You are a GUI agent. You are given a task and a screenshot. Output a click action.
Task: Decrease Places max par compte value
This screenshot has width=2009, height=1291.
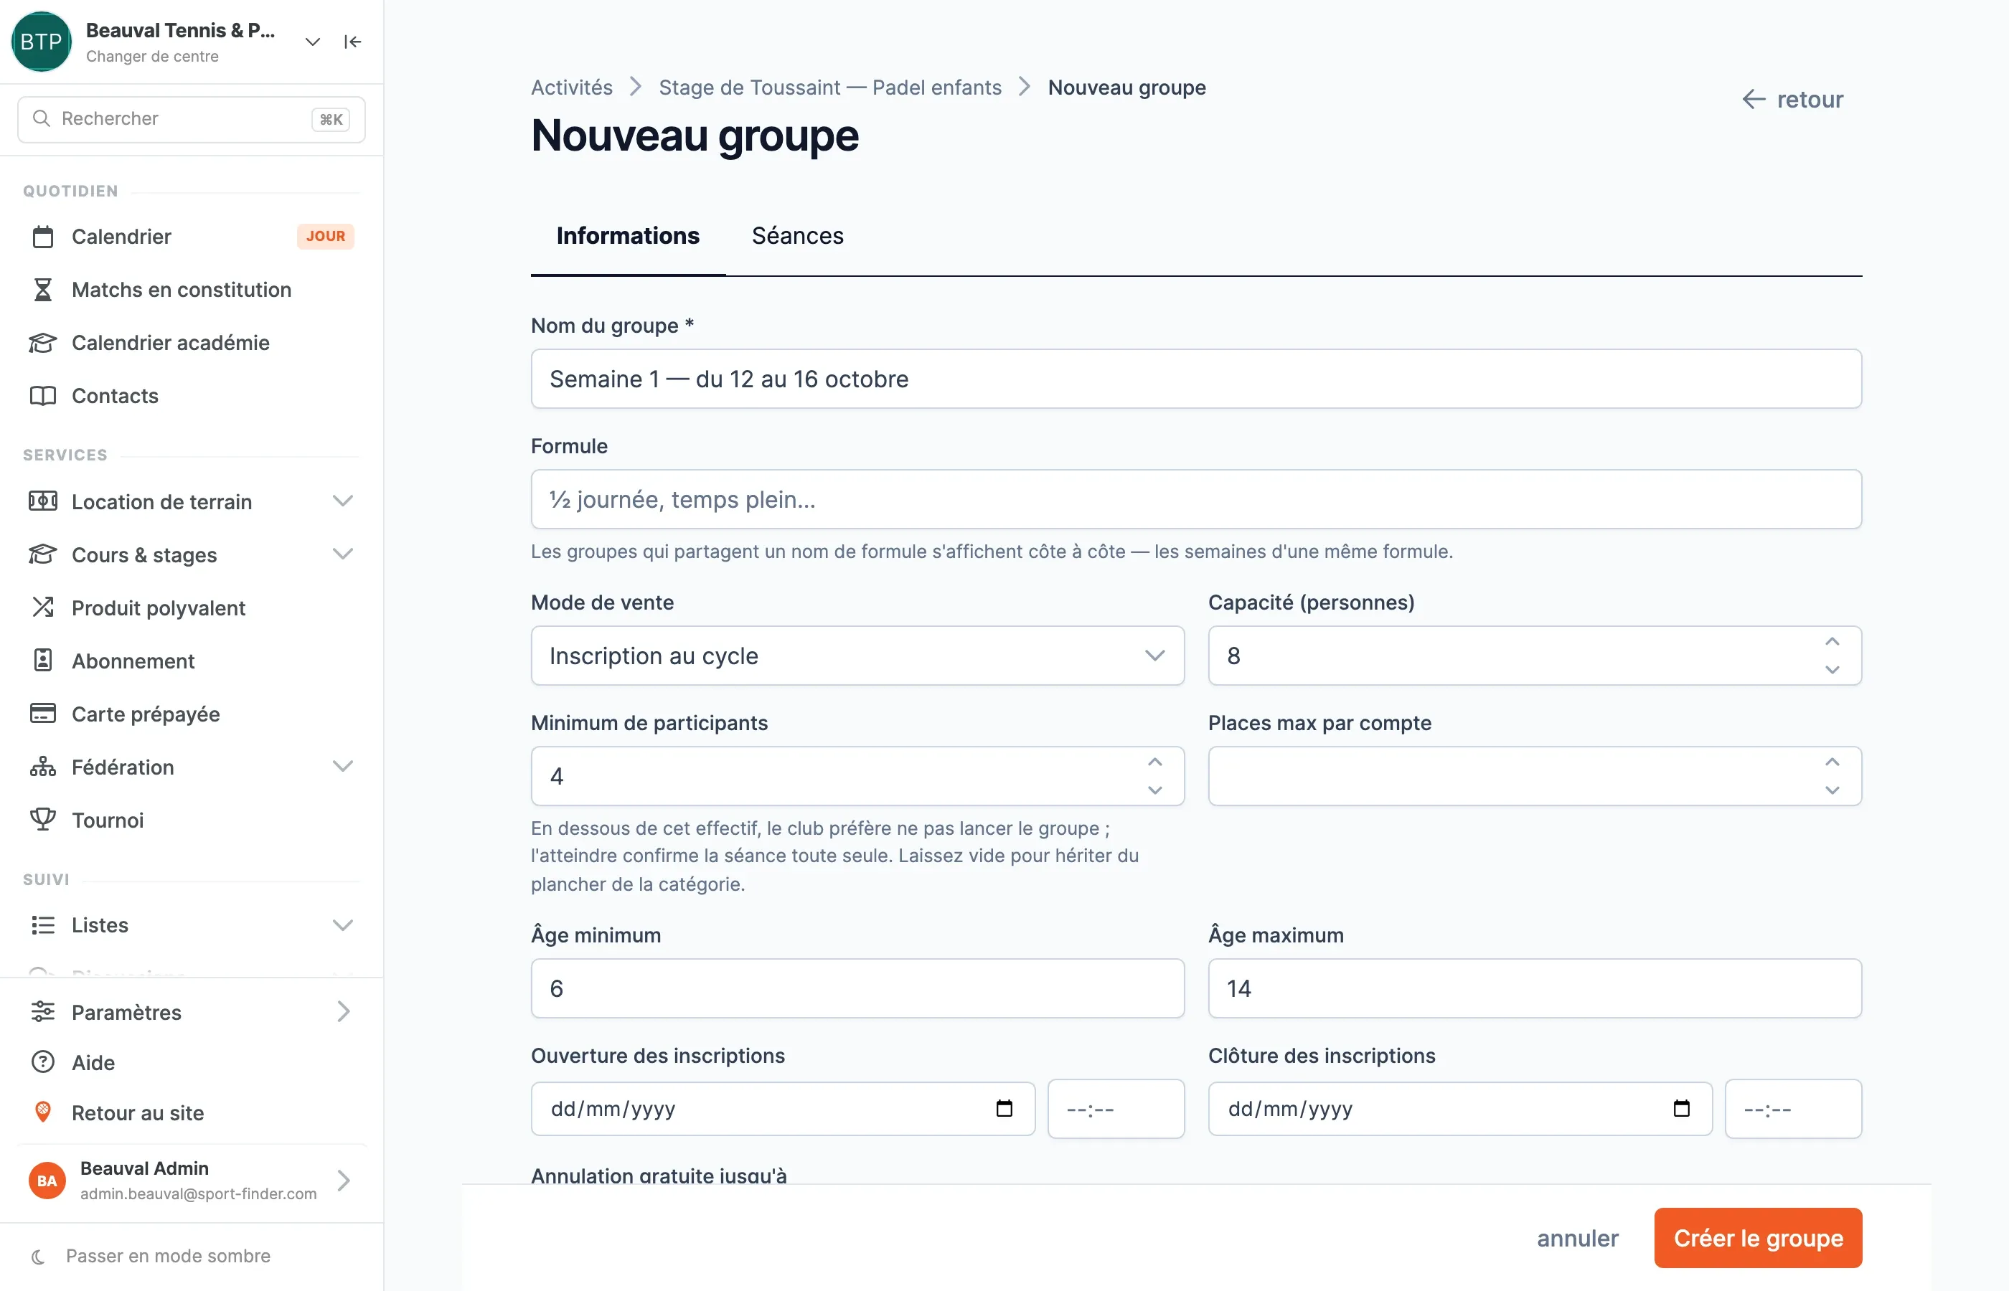coord(1832,790)
